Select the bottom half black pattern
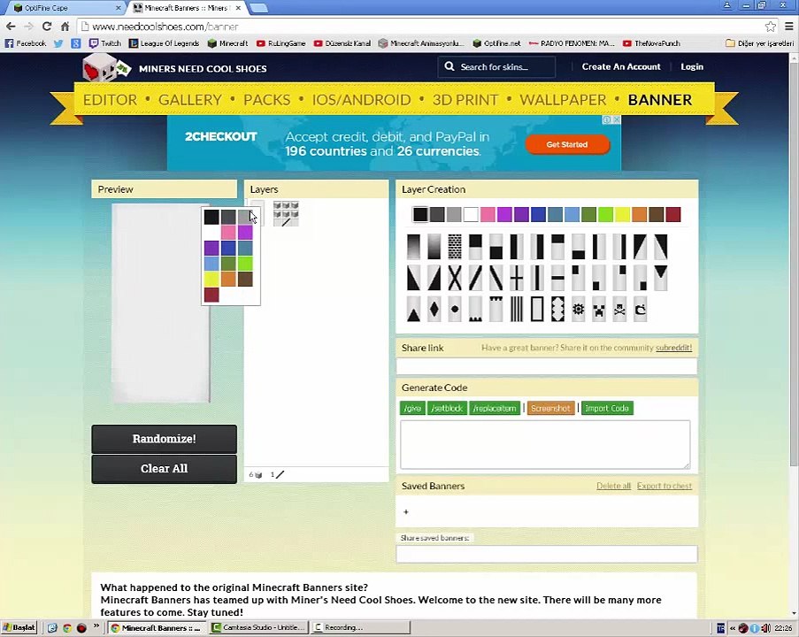 496,247
